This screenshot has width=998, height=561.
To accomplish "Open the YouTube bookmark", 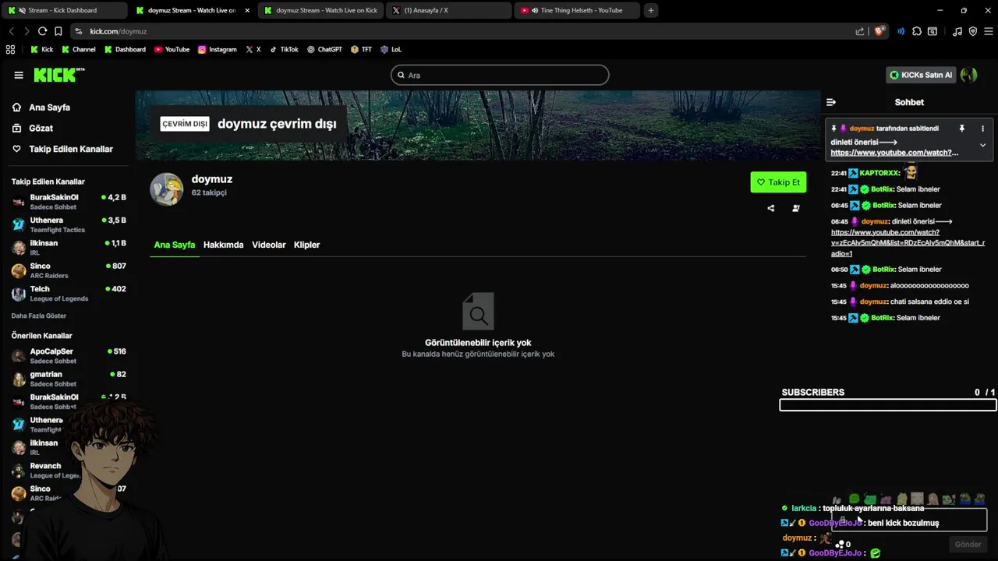I will tap(172, 49).
